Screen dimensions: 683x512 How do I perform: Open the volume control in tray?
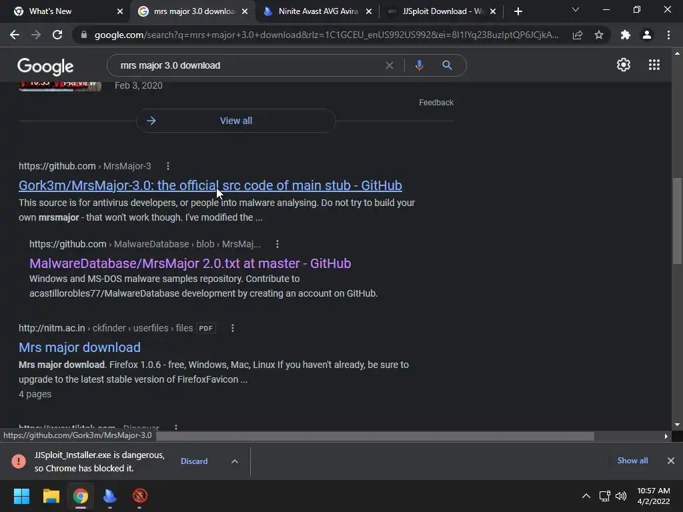tap(621, 496)
